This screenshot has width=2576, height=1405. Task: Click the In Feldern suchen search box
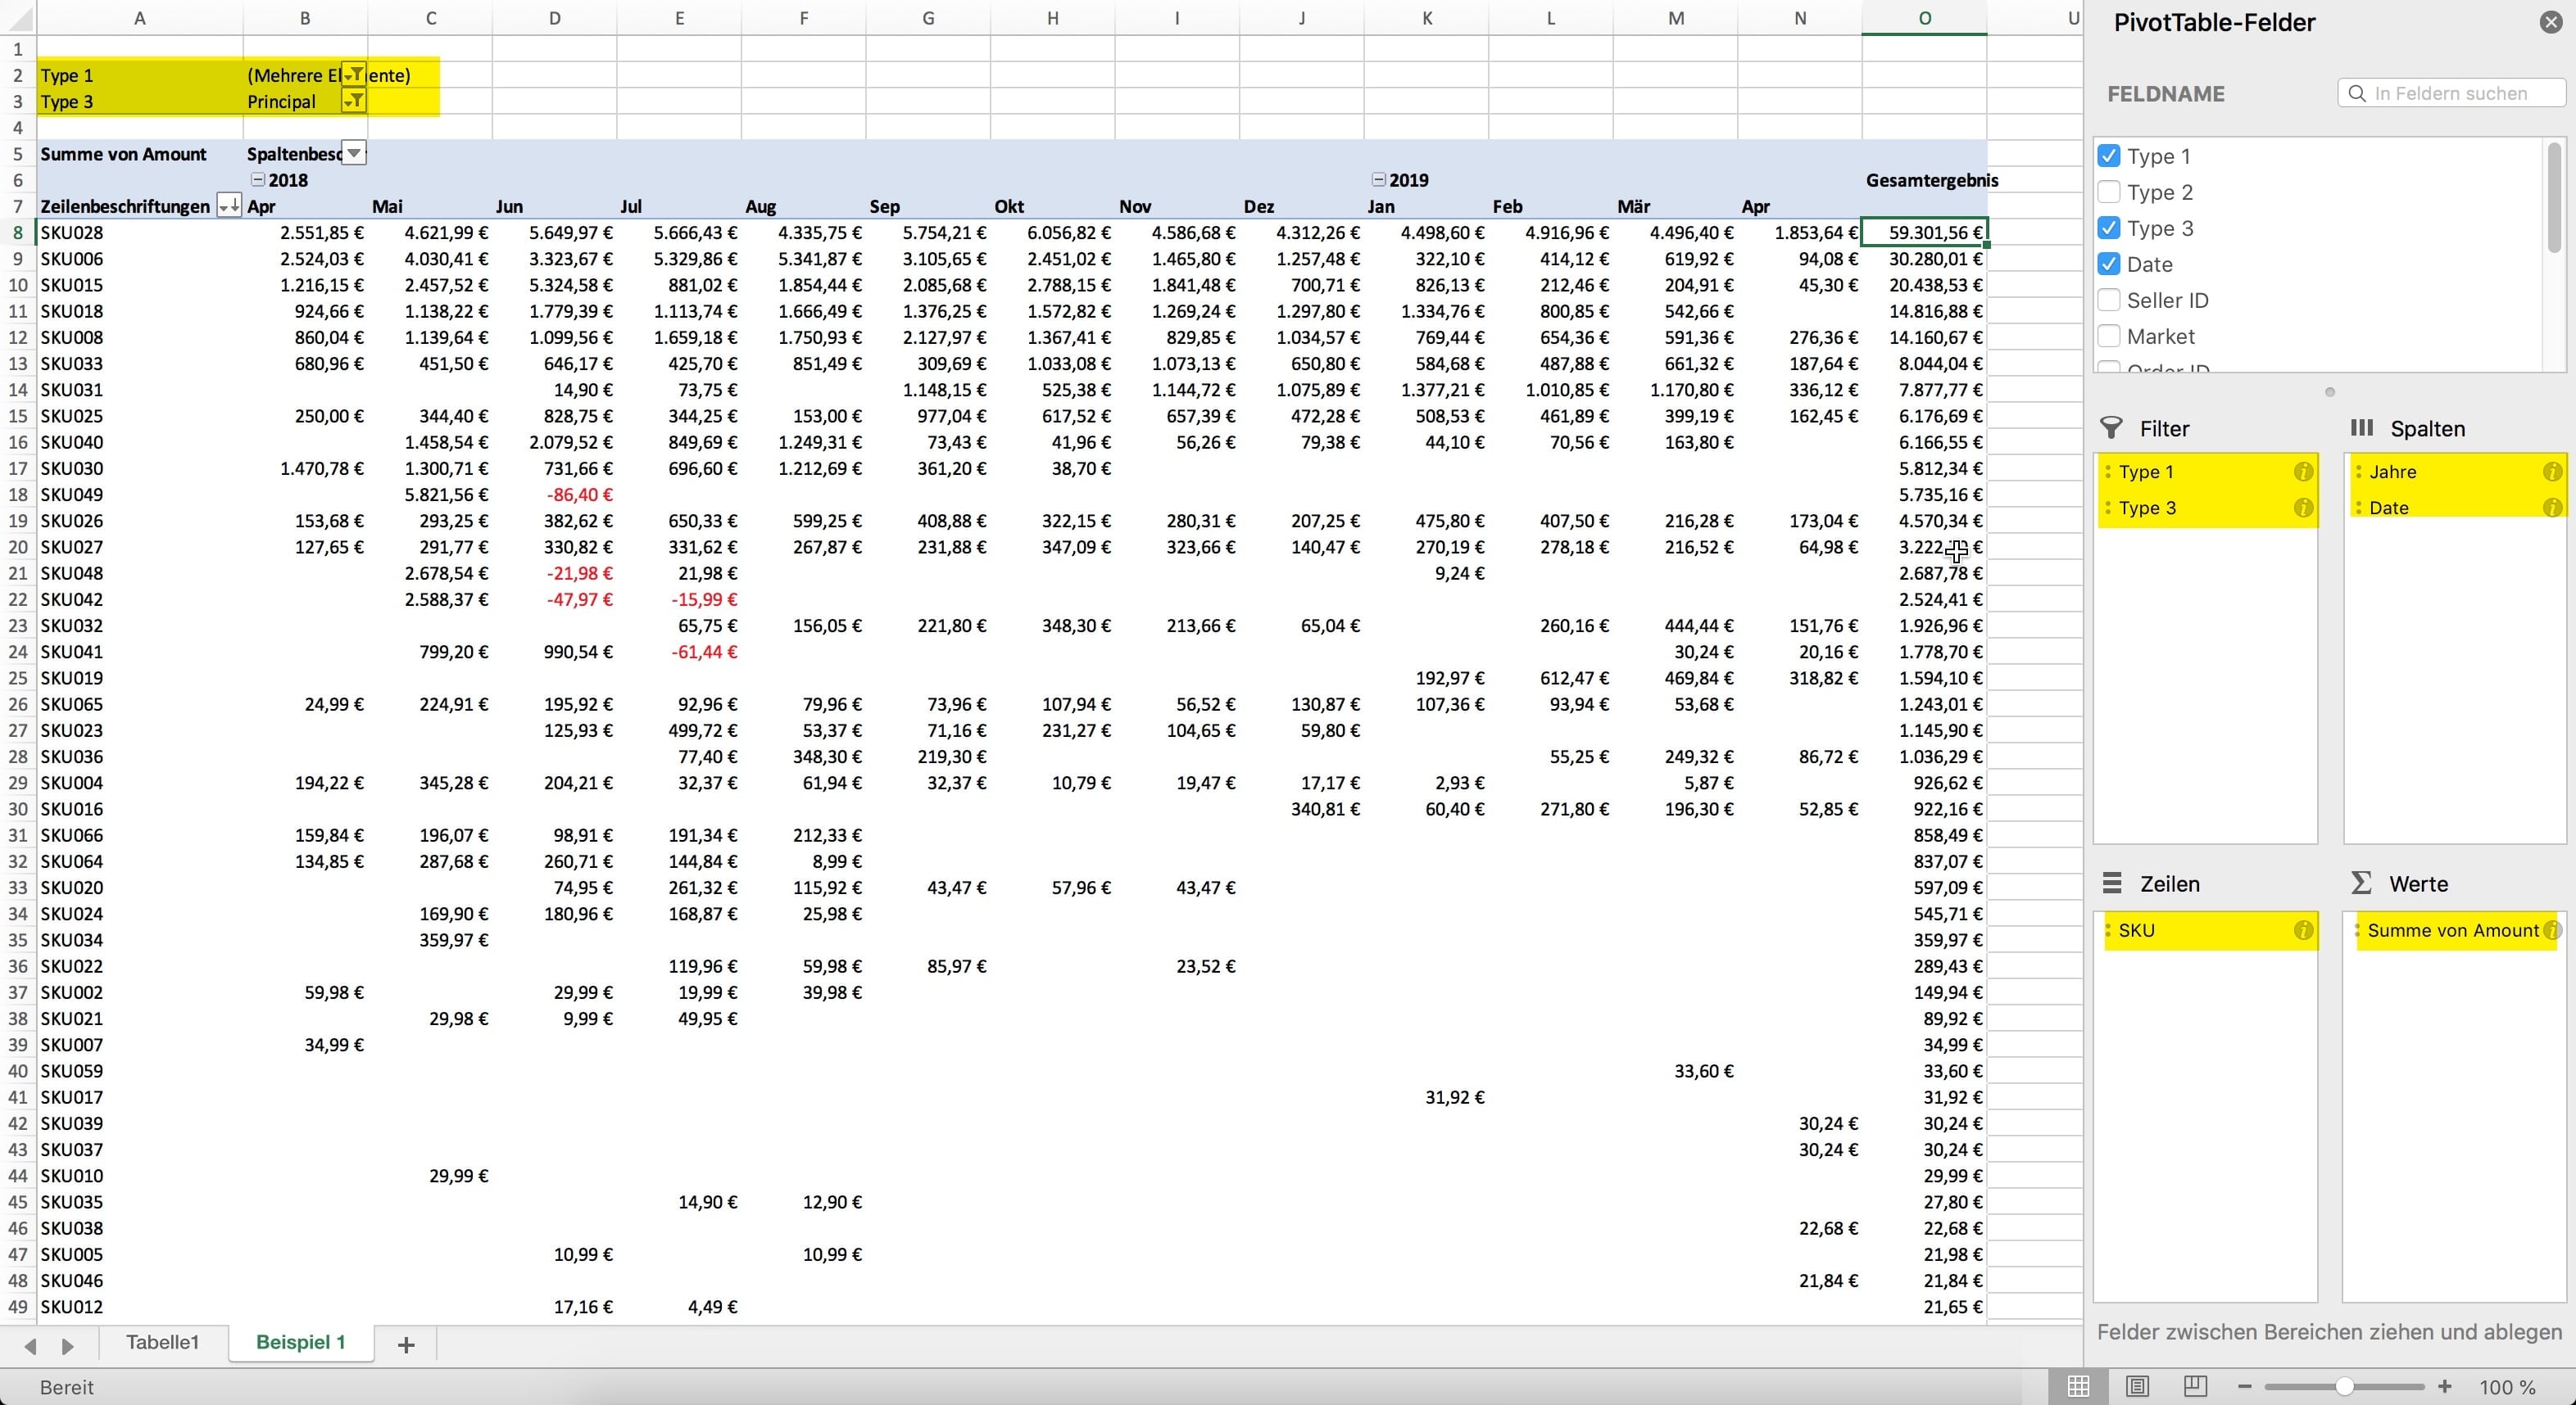pyautogui.click(x=2451, y=93)
